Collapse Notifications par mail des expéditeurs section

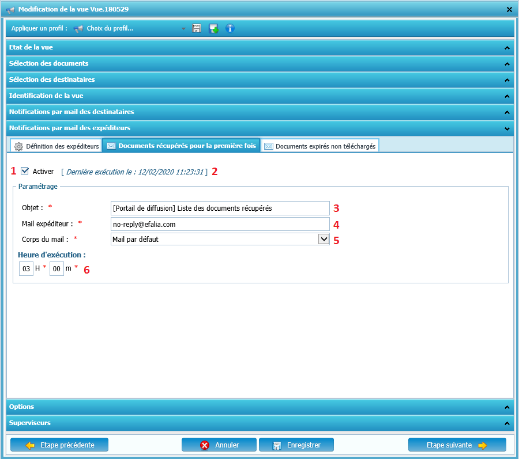(x=259, y=128)
